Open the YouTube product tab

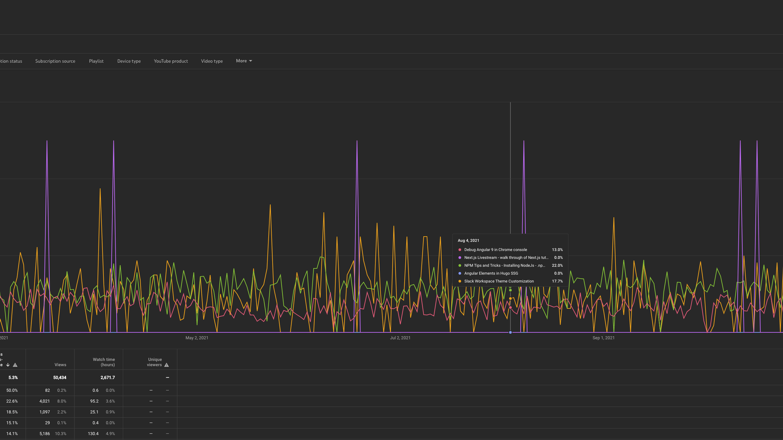[171, 61]
